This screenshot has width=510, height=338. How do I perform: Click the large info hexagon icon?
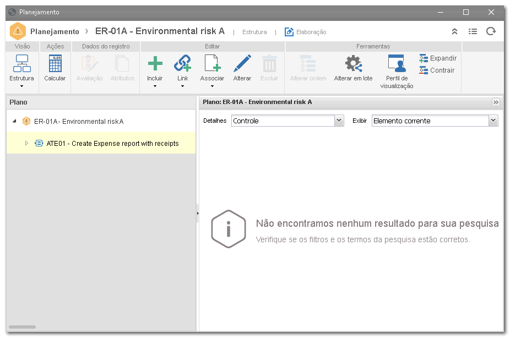[x=229, y=229]
